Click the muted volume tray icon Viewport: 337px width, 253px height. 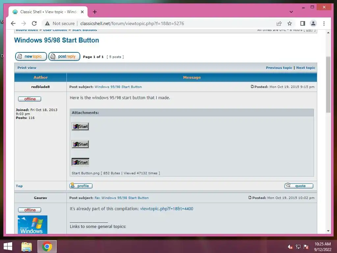[290, 247]
